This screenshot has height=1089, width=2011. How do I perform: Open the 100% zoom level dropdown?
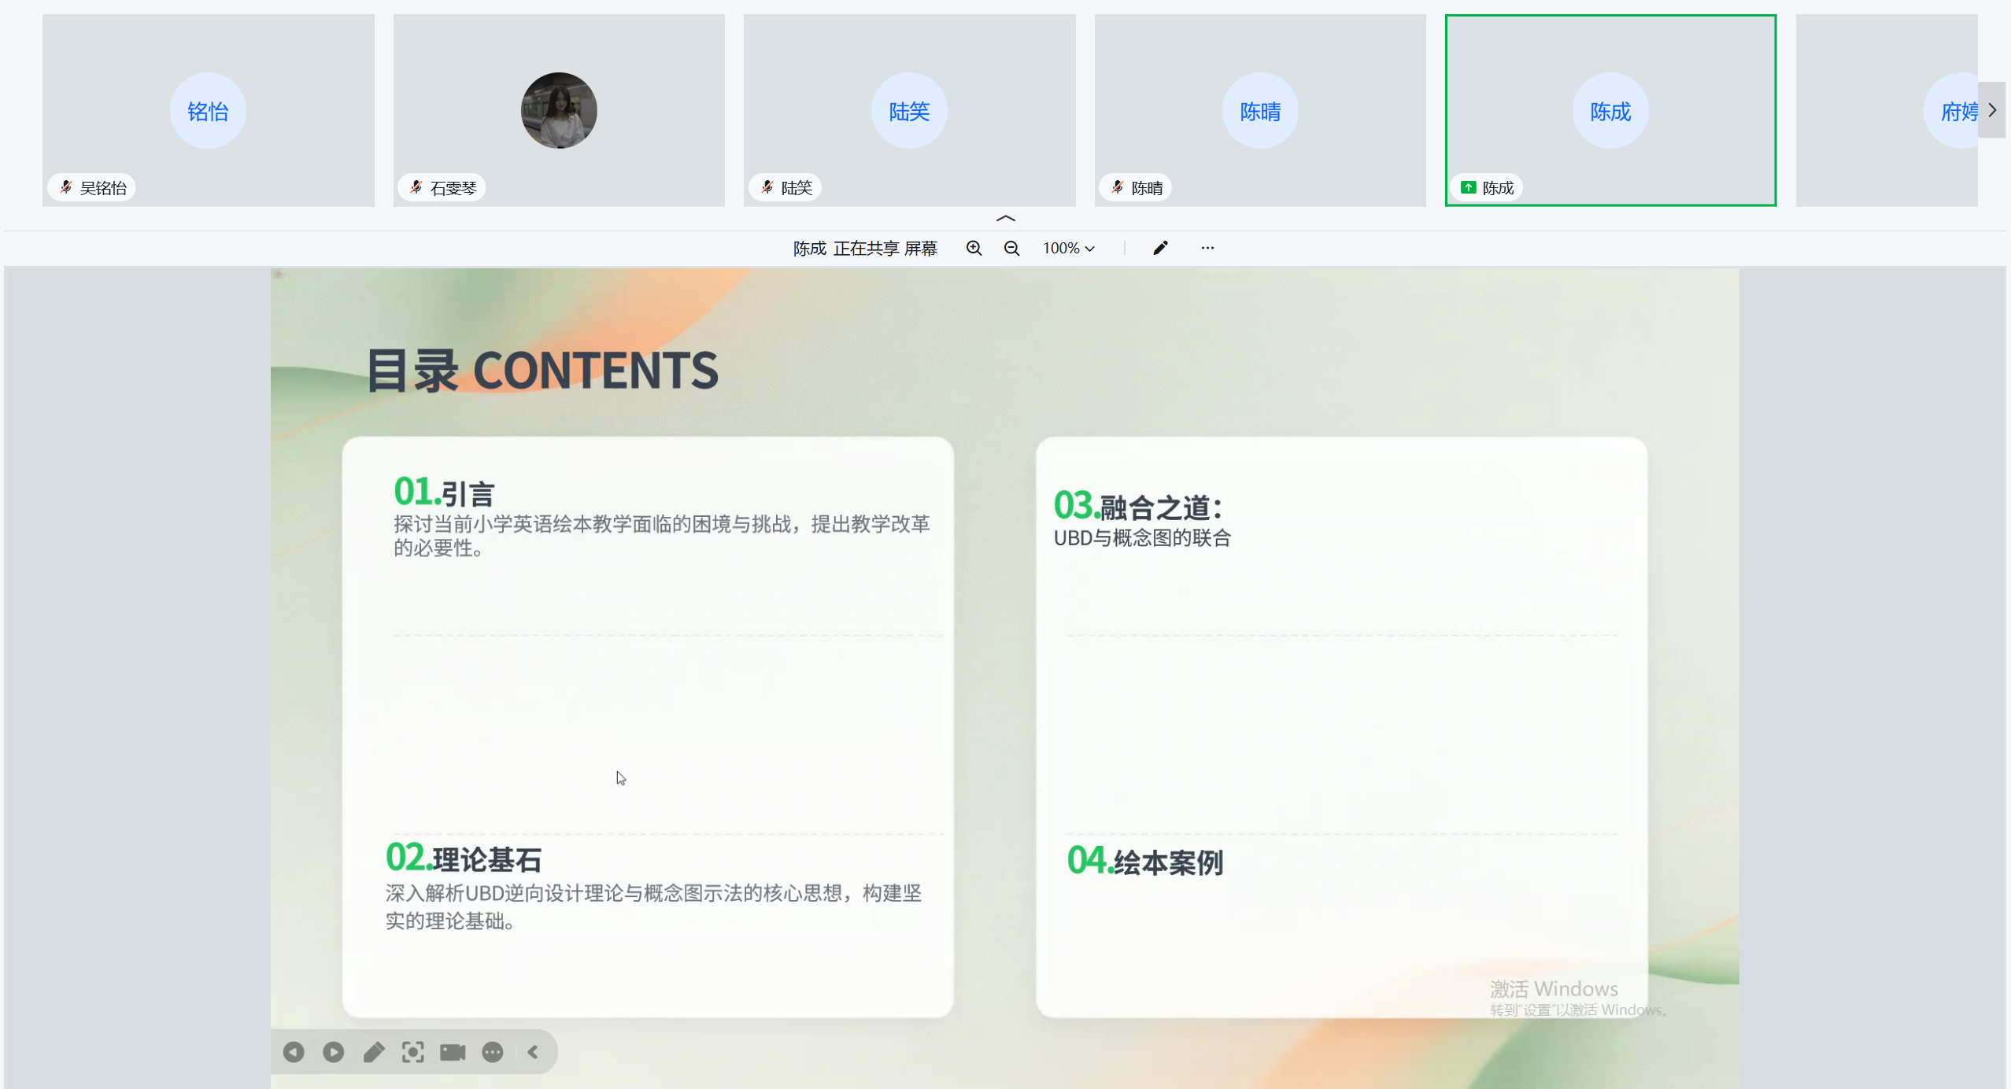point(1068,249)
